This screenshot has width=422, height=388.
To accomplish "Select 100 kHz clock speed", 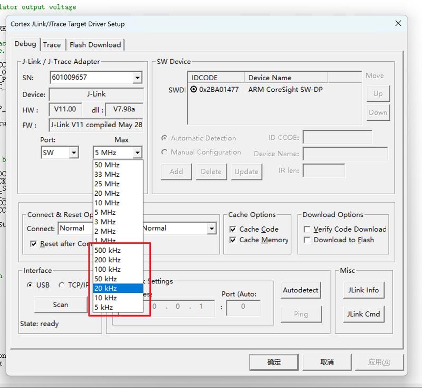I will [118, 269].
